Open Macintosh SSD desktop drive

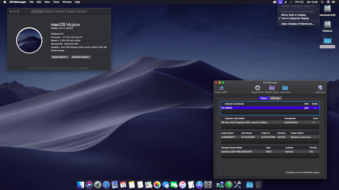[x=327, y=9]
